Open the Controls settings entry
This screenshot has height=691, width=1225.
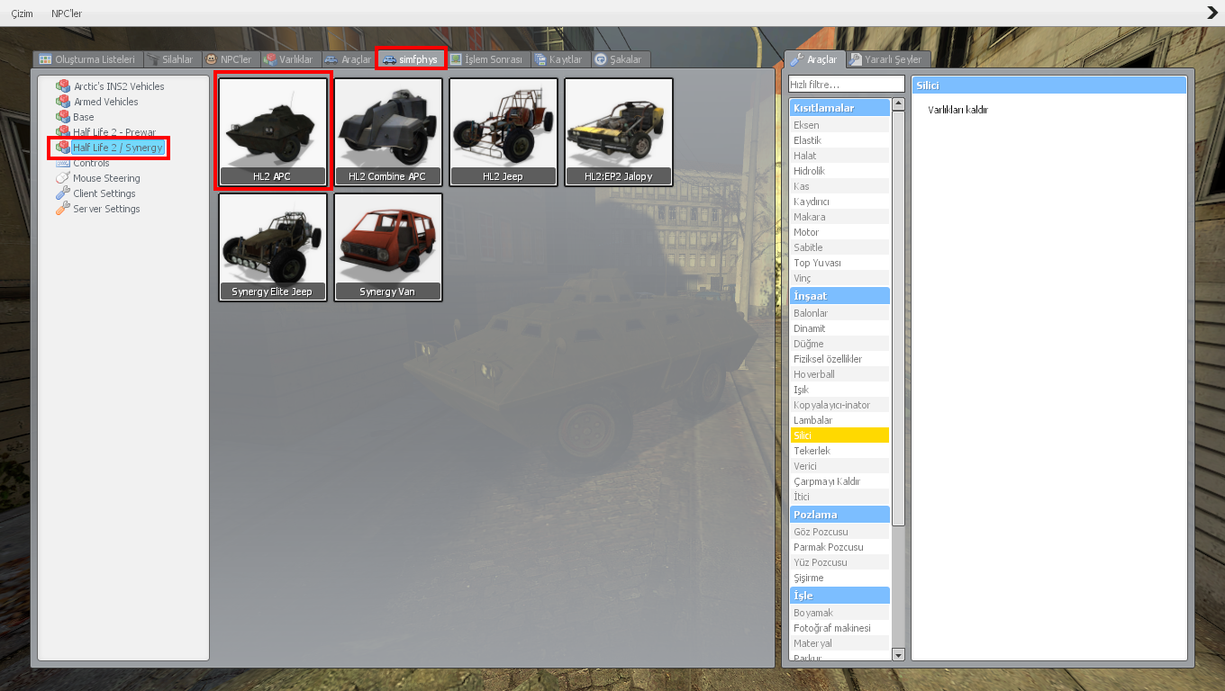pos(91,163)
